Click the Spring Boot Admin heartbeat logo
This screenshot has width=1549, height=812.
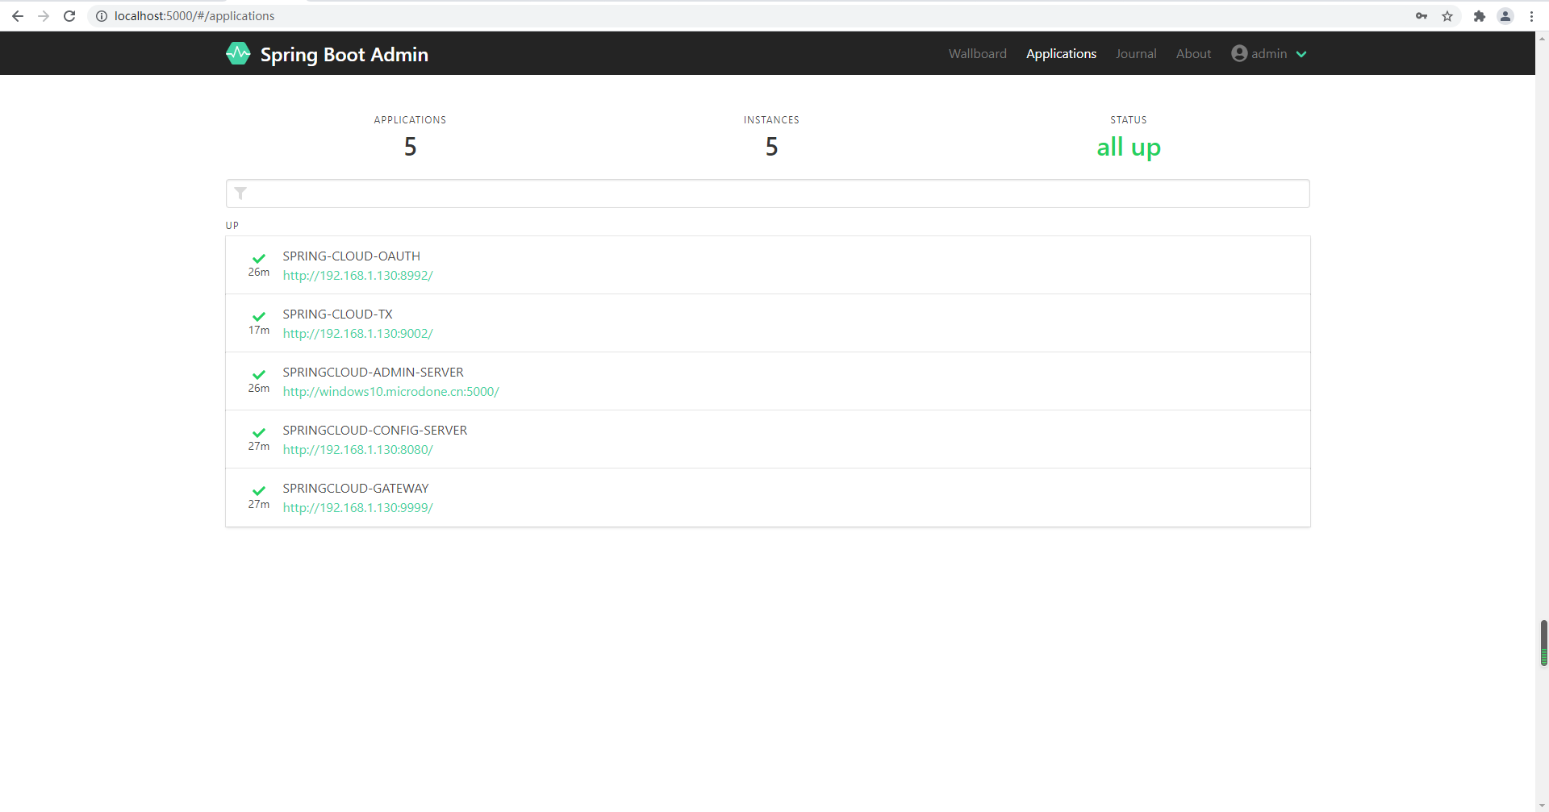coord(238,53)
